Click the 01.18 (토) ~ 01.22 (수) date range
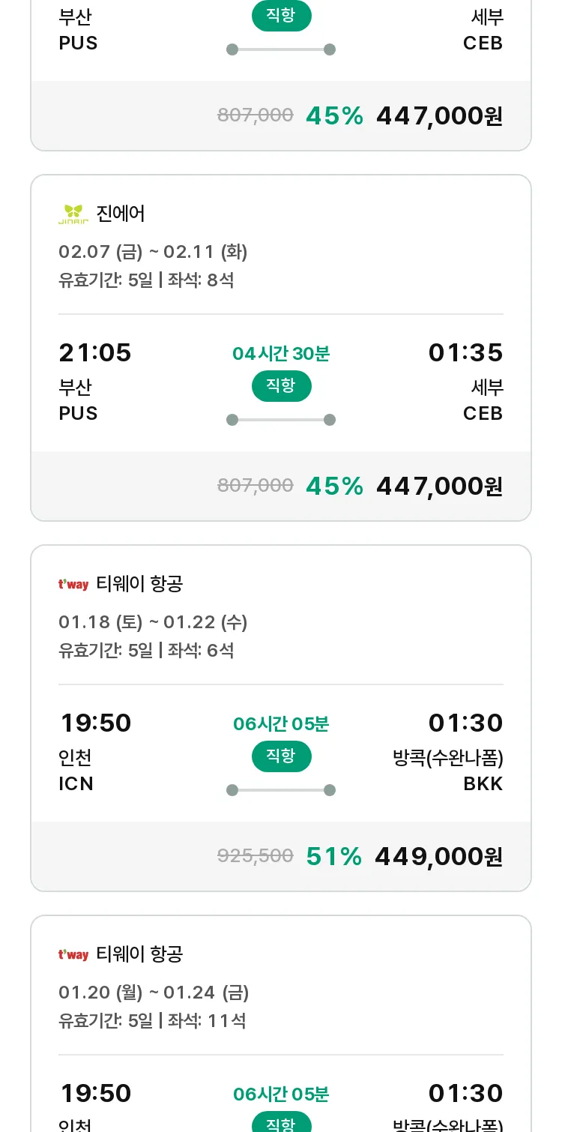Image resolution: width=562 pixels, height=1132 pixels. pos(153,622)
